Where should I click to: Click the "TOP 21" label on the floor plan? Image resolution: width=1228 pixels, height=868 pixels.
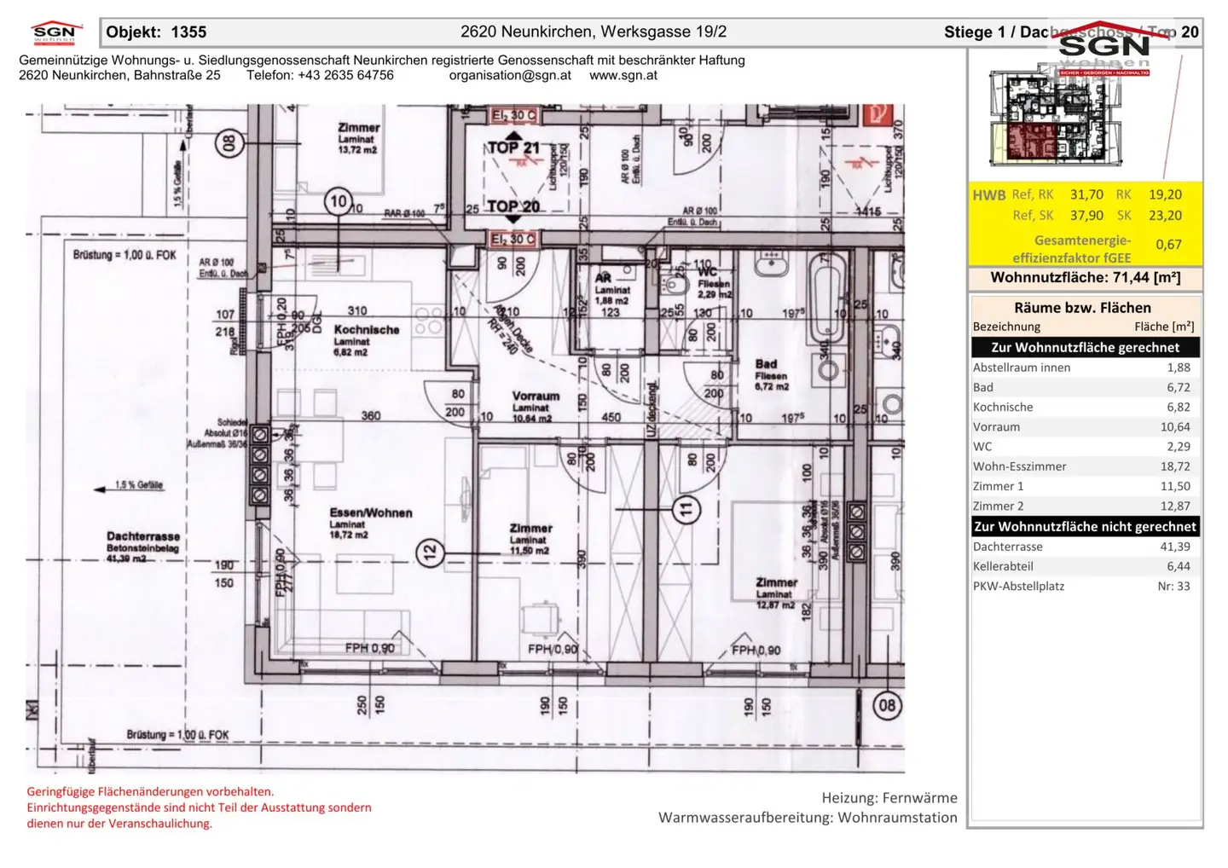tap(513, 148)
